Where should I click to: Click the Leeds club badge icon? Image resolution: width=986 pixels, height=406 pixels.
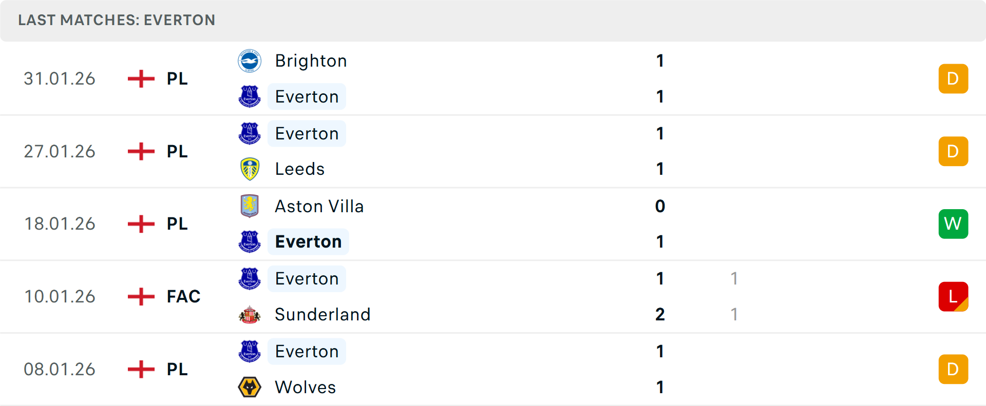pos(250,168)
